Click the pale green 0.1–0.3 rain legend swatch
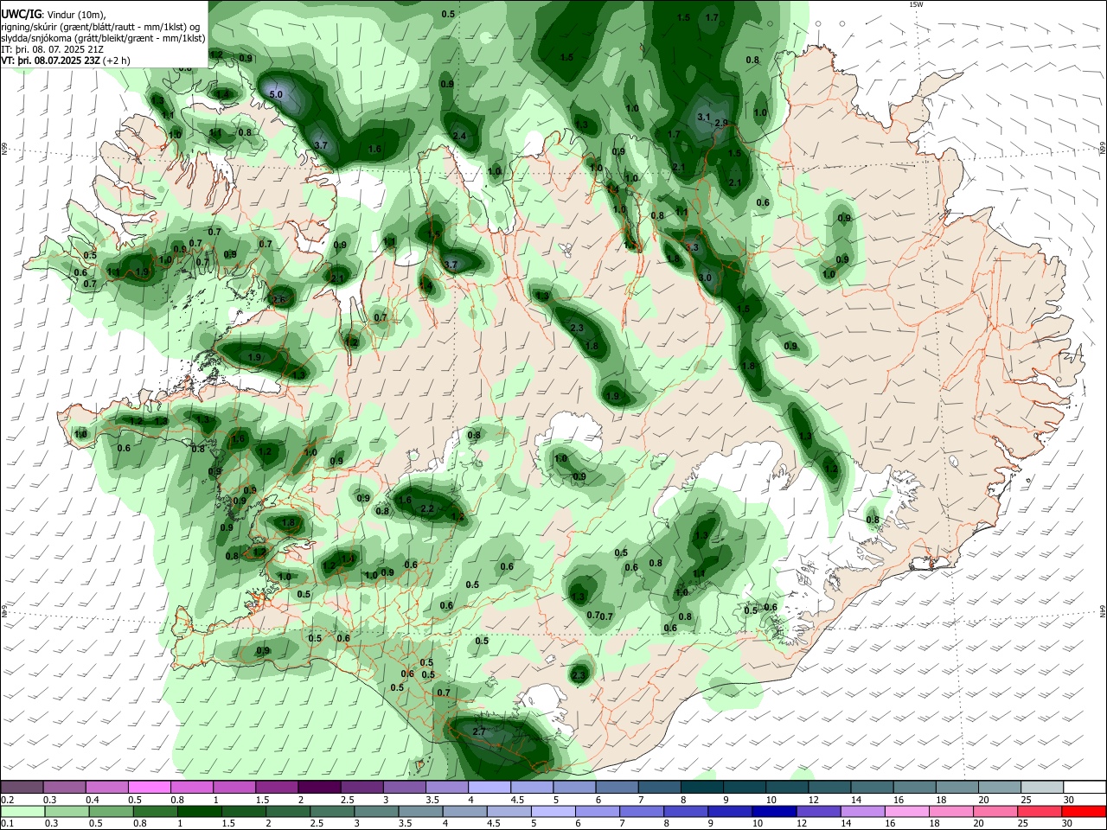The width and height of the screenshot is (1107, 830). tap(22, 811)
